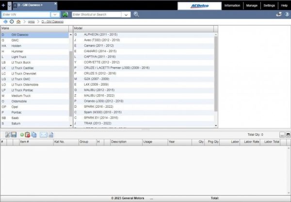The height and width of the screenshot is (202, 291).
Task: Sort by Kat No. column header
Action: 66,142
